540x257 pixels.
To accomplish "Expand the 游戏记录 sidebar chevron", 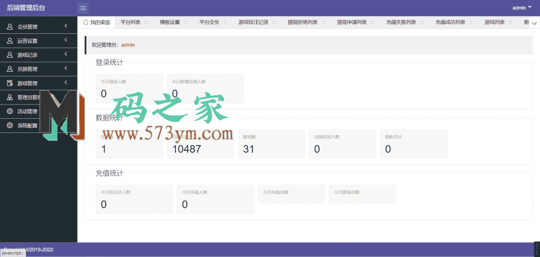I will pos(65,54).
